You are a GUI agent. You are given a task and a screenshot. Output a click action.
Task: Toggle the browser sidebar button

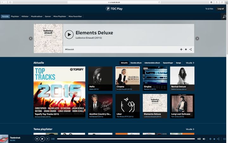[x=10, y=2]
